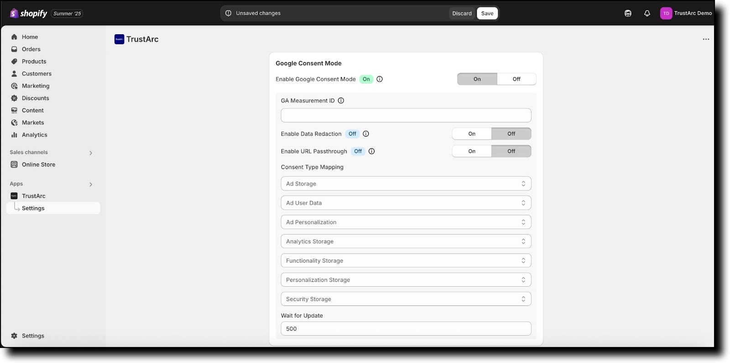730x363 pixels.
Task: Click the GA Measurement ID input field
Action: (406, 115)
